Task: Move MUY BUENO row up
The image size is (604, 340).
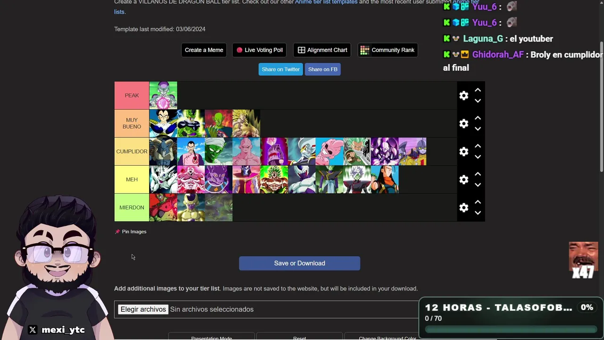Action: (478, 118)
